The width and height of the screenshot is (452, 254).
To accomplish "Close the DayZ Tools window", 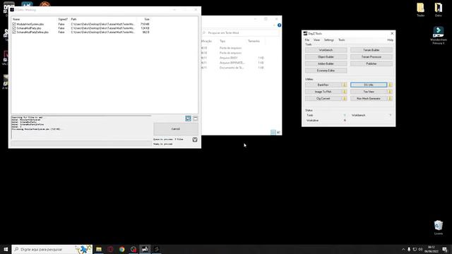I will point(392,33).
